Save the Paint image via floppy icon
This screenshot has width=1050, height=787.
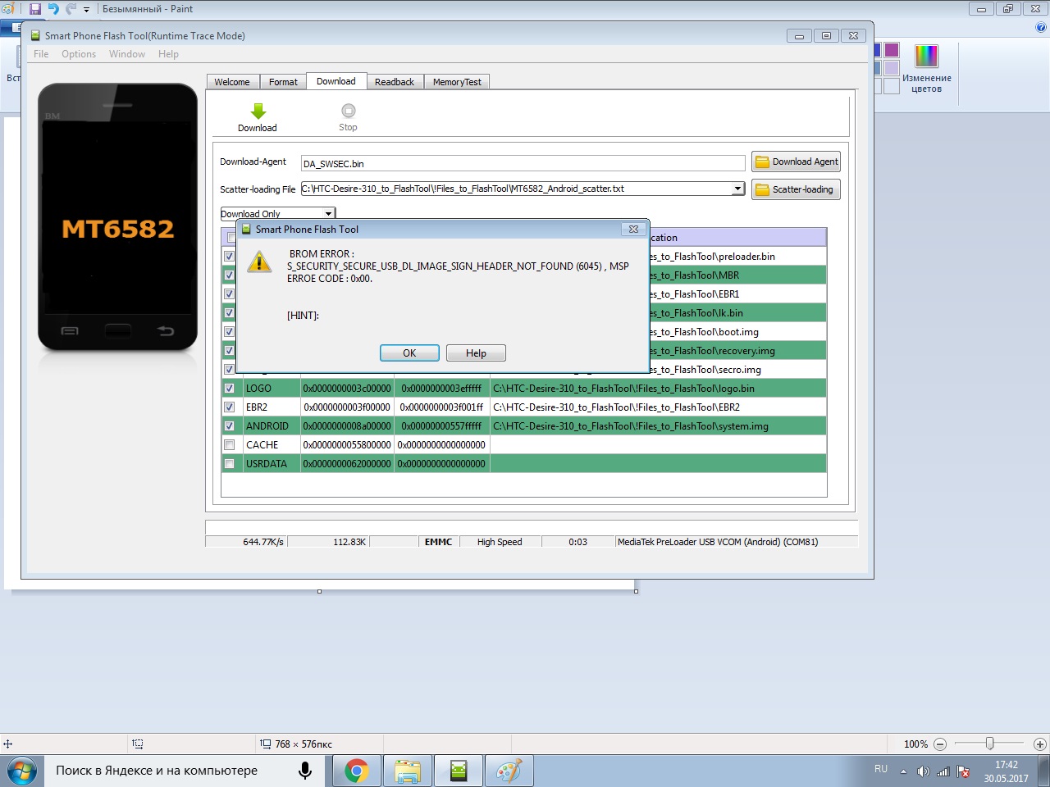[x=35, y=9]
